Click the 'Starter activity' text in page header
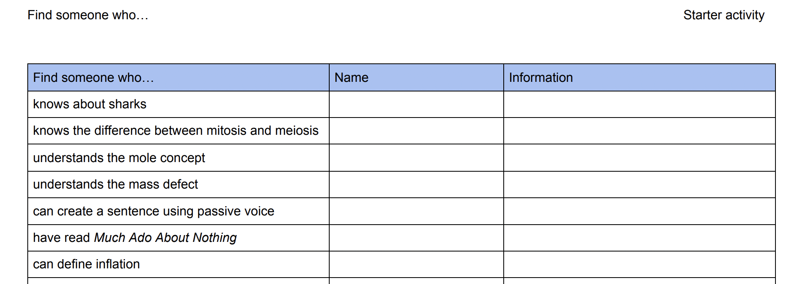 tap(724, 15)
